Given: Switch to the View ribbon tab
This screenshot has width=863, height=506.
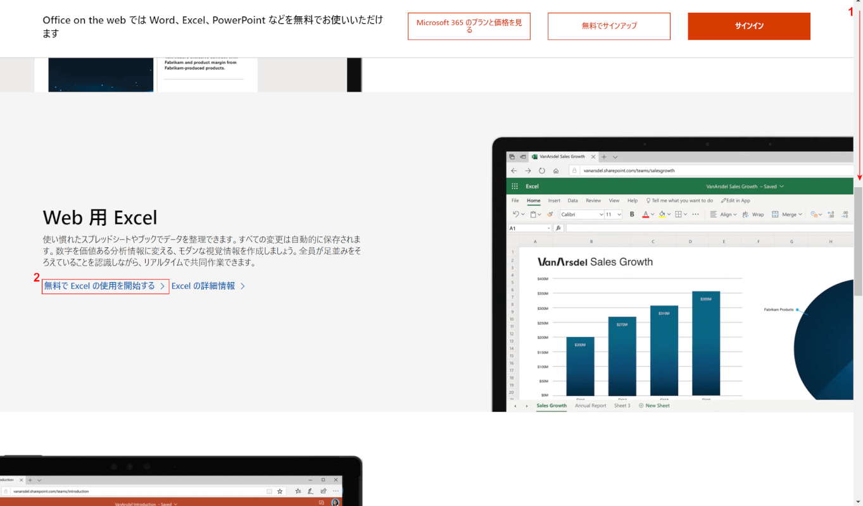Looking at the screenshot, I should (614, 201).
